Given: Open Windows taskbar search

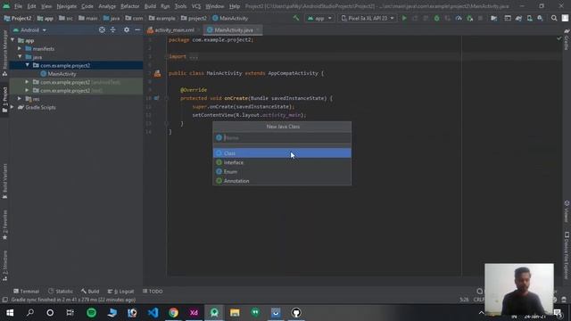Looking at the screenshot, I should pyautogui.click(x=30, y=313).
